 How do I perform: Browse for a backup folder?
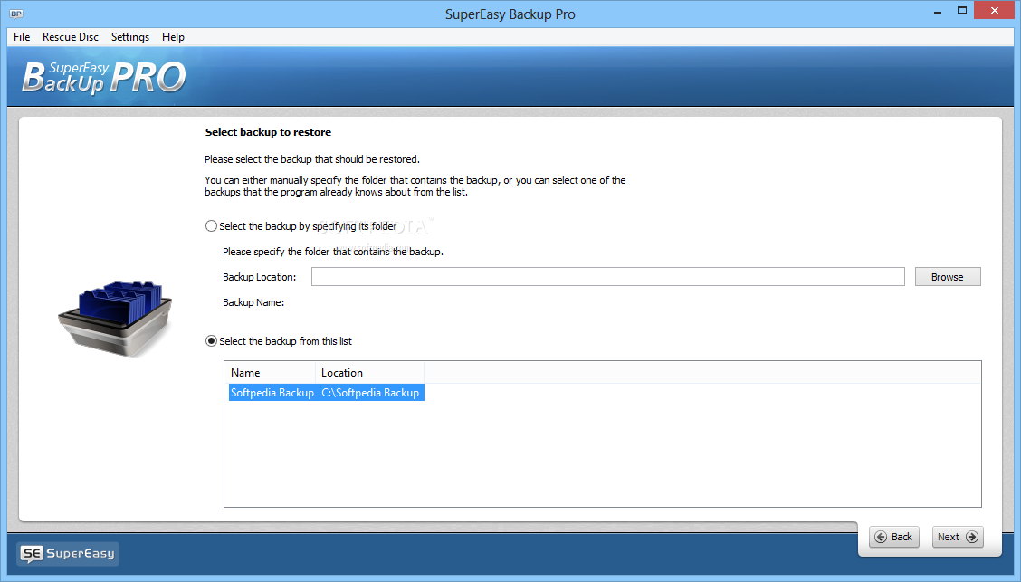click(x=948, y=277)
